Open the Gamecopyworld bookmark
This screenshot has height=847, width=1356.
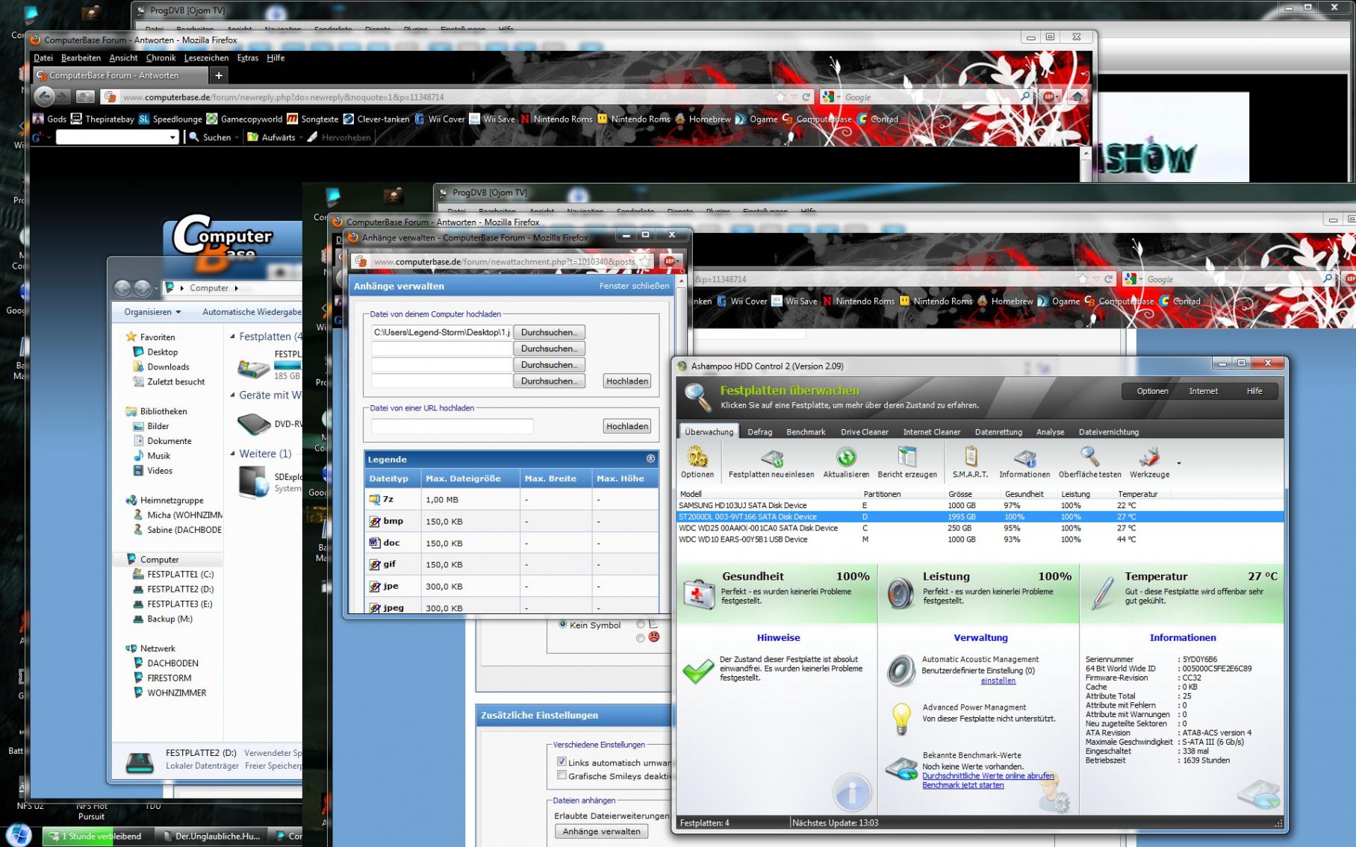click(244, 119)
